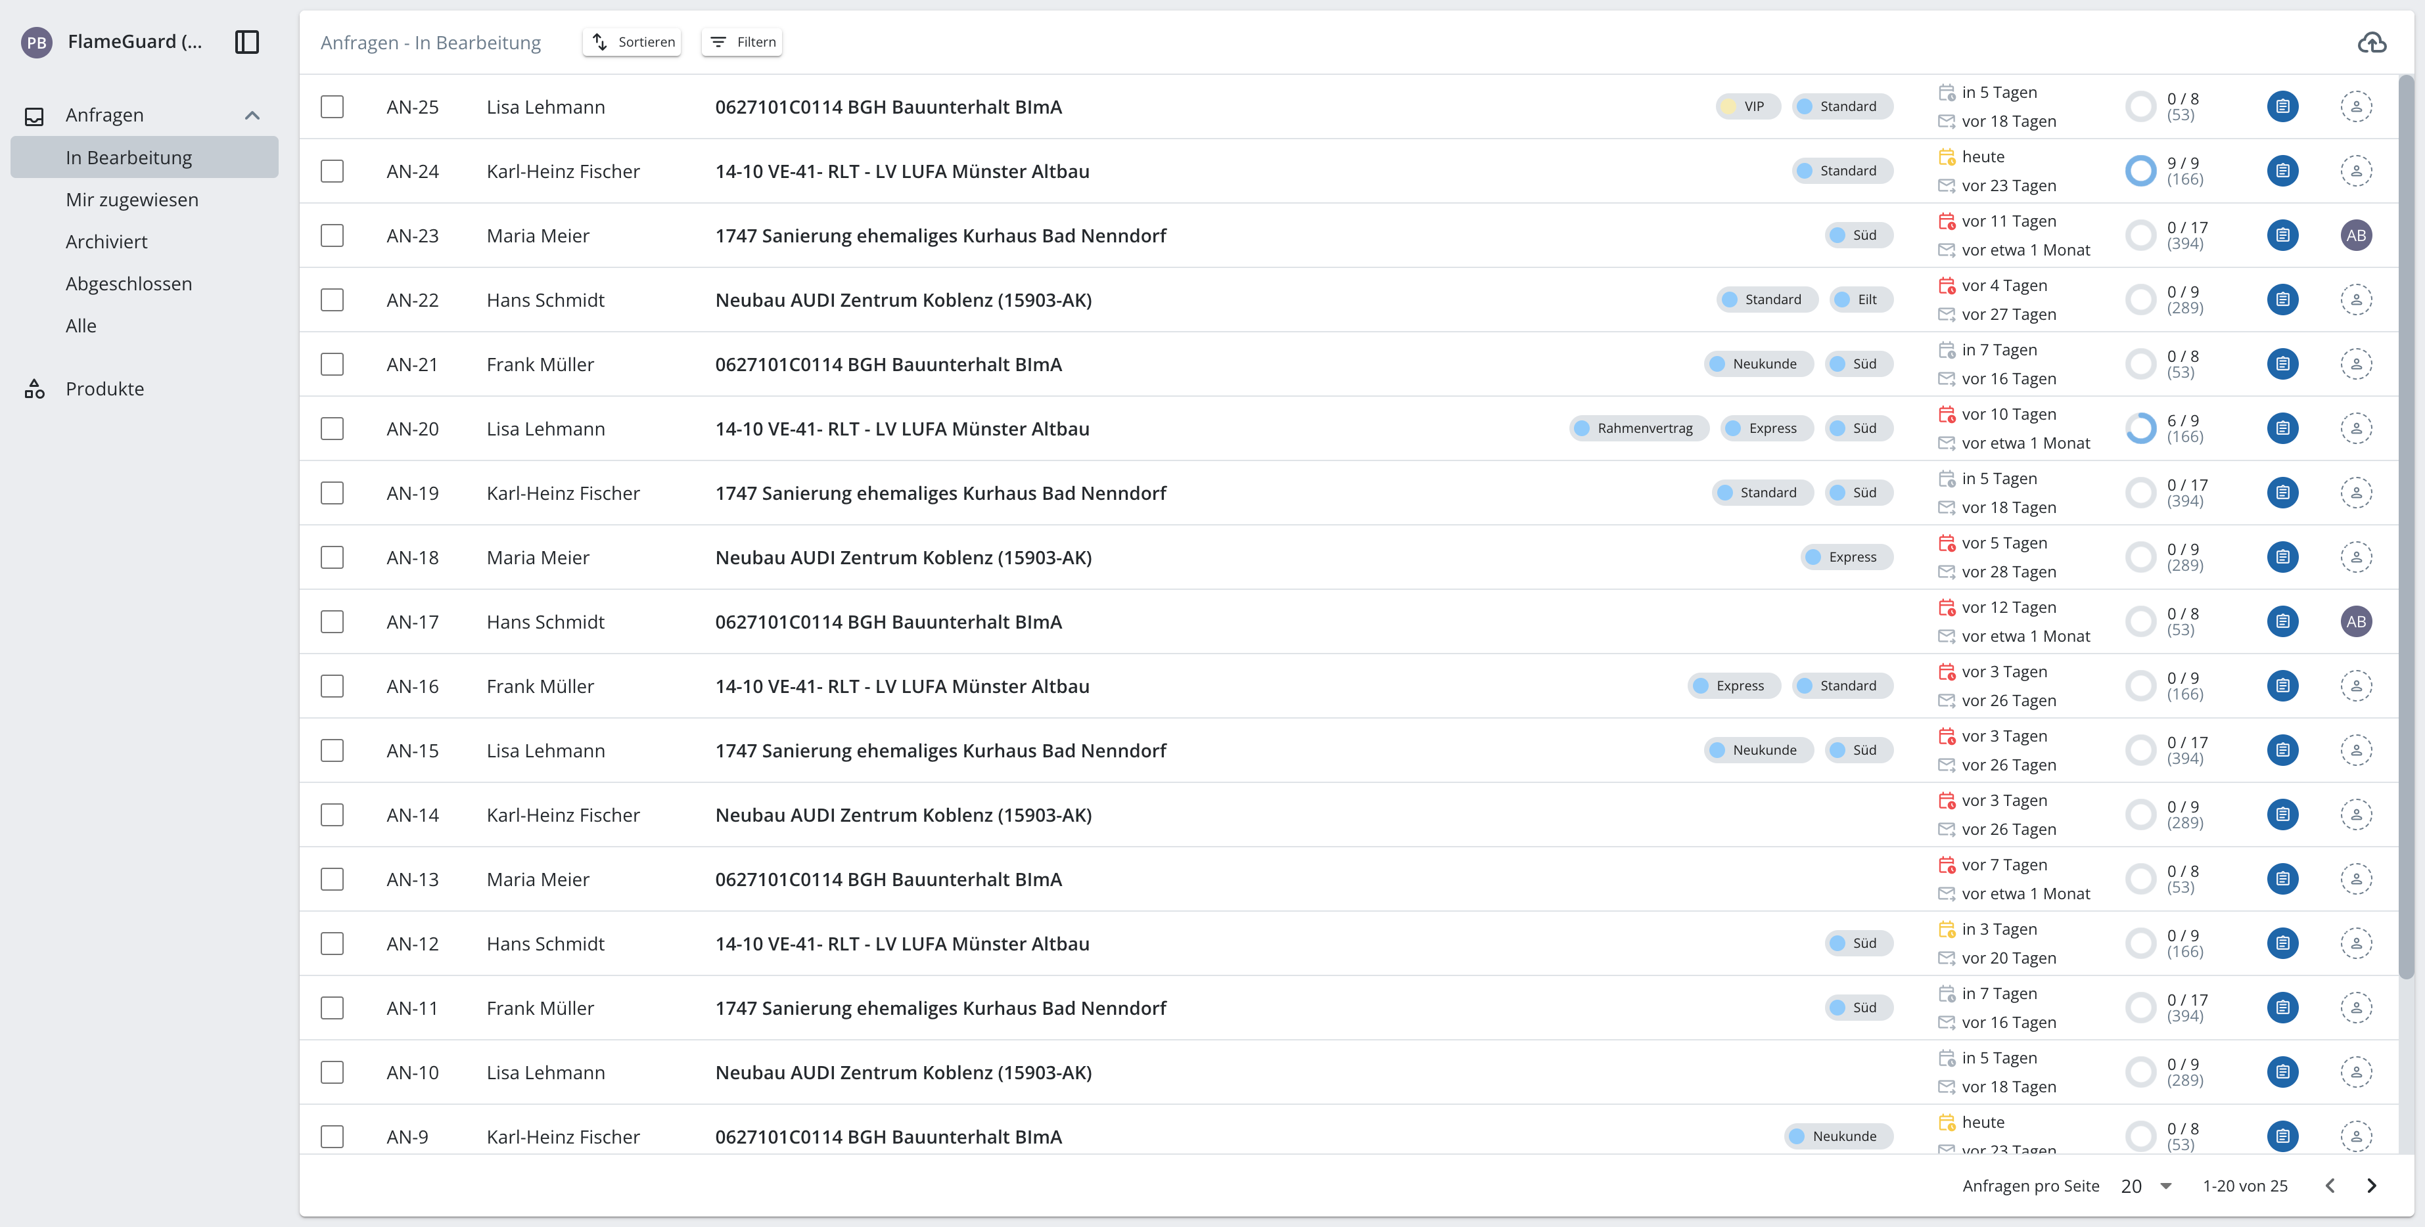This screenshot has width=2425, height=1227.
Task: Click the Anfragen inbox icon
Action: coord(35,116)
